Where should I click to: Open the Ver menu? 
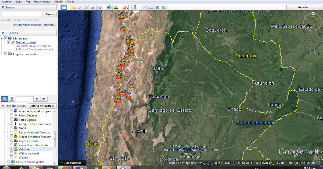coord(28,2)
